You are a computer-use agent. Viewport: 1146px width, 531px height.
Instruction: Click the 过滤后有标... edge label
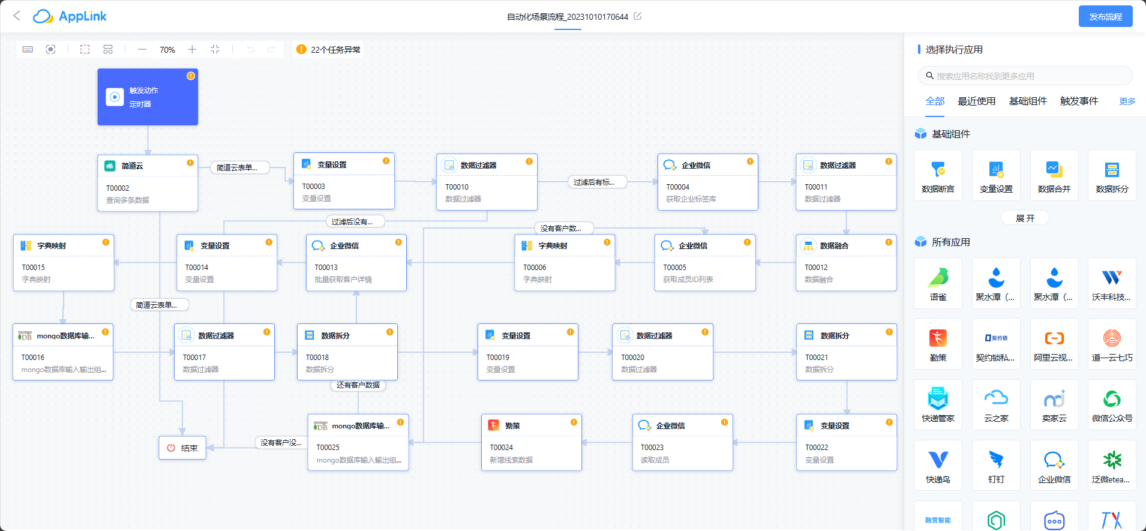(597, 182)
